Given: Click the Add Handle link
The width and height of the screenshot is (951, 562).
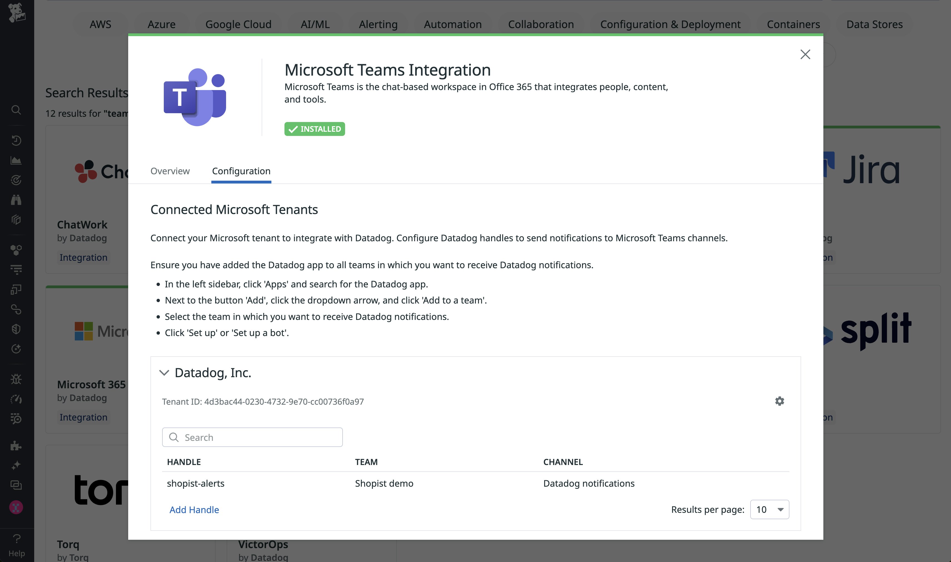Looking at the screenshot, I should click(x=194, y=509).
